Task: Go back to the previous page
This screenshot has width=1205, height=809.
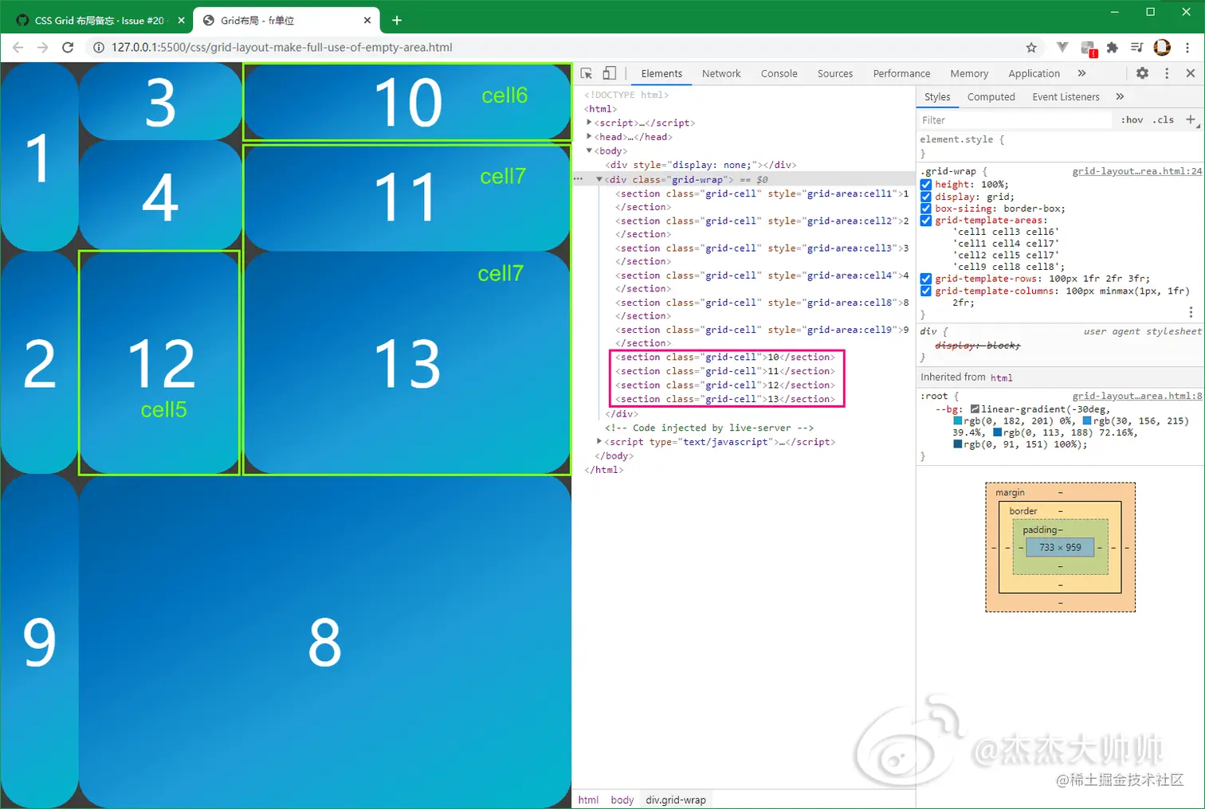Action: tap(18, 47)
